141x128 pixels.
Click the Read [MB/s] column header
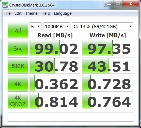(x=55, y=35)
